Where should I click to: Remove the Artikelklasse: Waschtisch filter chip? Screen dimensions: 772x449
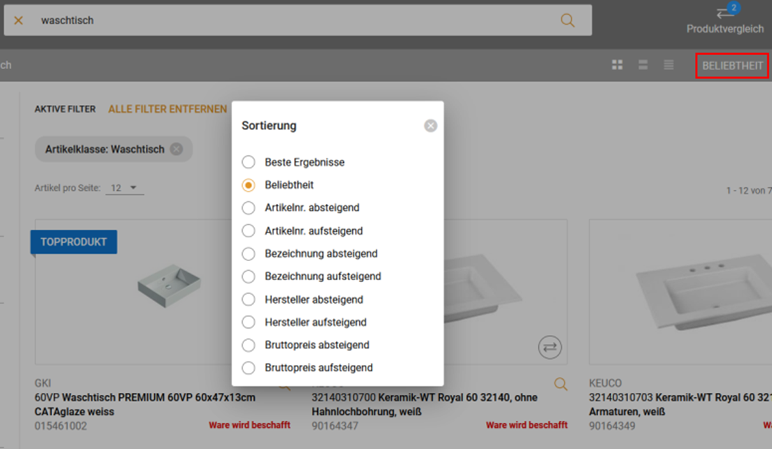pos(176,149)
